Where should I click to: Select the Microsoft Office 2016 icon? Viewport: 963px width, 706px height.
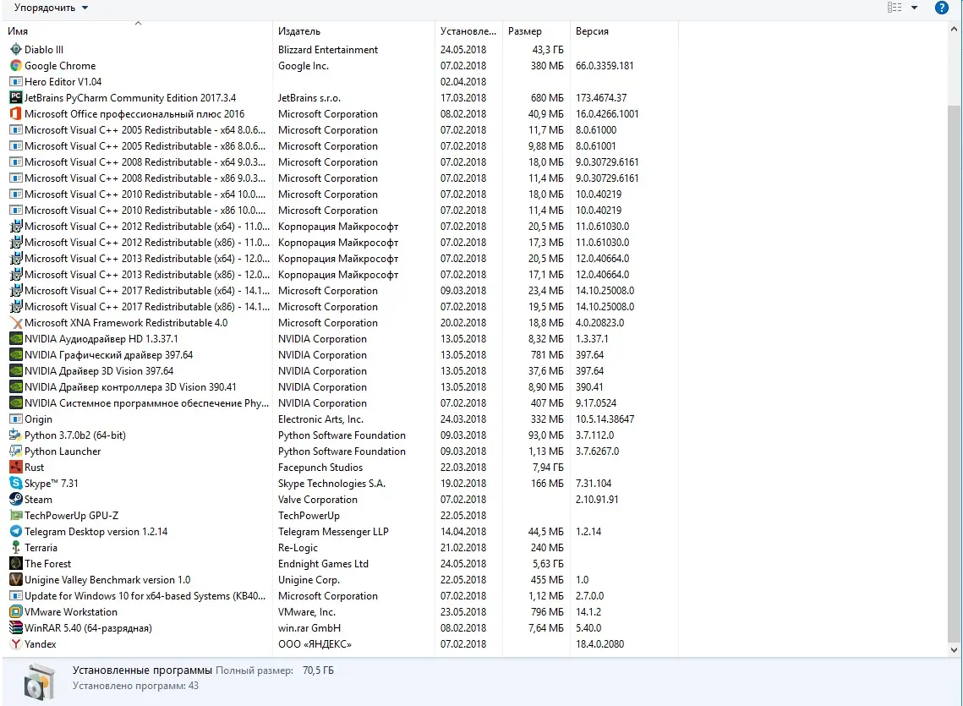point(16,113)
